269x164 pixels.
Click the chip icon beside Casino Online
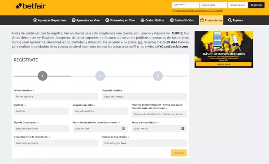143,20
